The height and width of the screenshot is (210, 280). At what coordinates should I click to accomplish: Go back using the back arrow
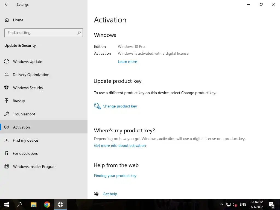[7, 4]
